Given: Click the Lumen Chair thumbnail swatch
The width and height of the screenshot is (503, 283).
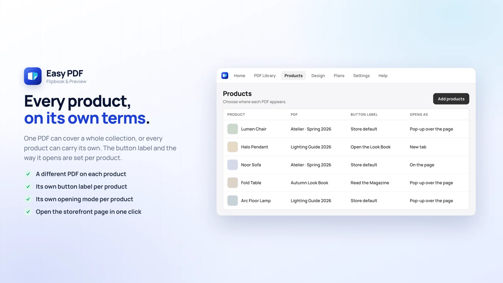Looking at the screenshot, I should coord(233,129).
